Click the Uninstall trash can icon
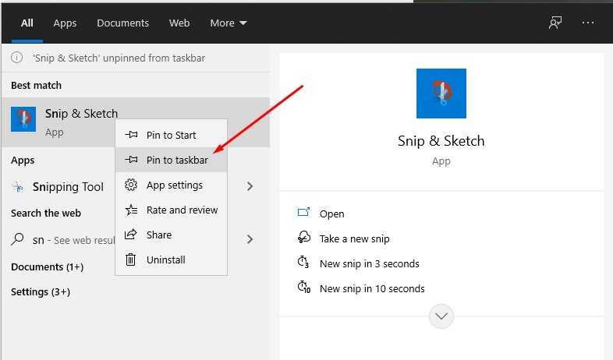Image resolution: width=613 pixels, height=360 pixels. pyautogui.click(x=131, y=259)
